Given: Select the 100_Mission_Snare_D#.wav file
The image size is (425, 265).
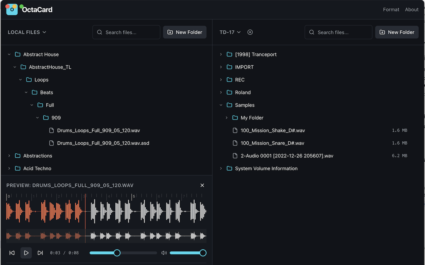Looking at the screenshot, I should 272,143.
